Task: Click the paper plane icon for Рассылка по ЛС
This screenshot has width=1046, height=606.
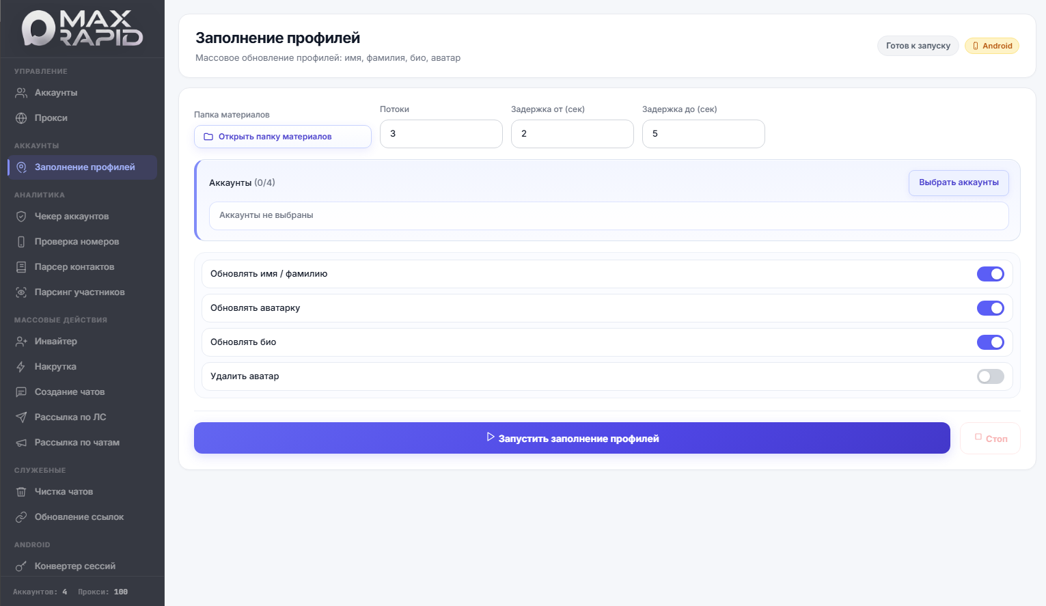Action: [x=21, y=417]
